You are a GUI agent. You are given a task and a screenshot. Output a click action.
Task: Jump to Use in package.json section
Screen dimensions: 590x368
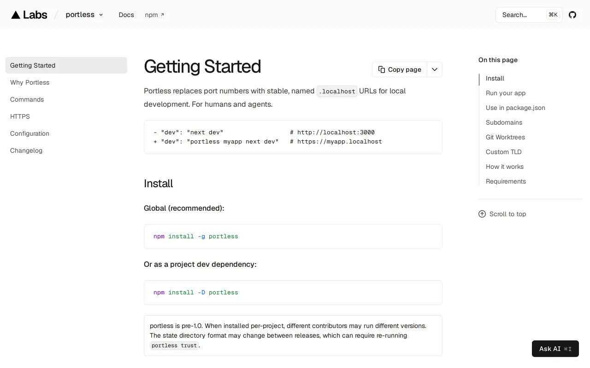tap(515, 108)
